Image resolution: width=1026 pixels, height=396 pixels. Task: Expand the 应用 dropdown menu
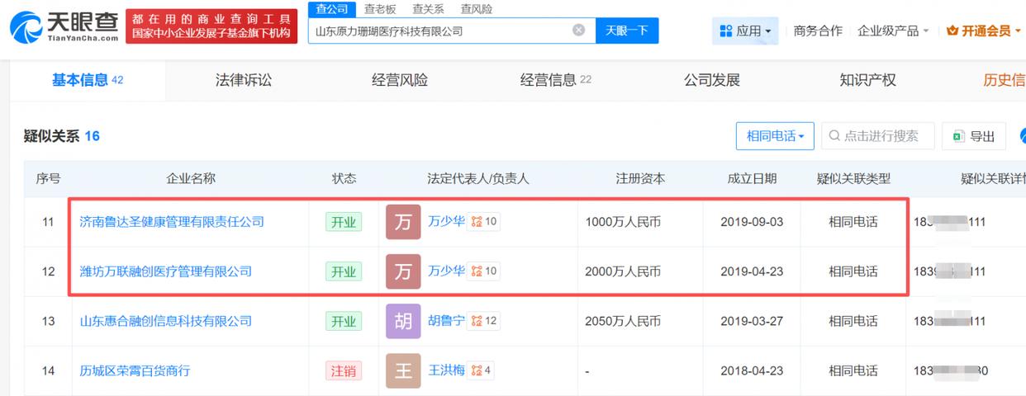tap(745, 31)
